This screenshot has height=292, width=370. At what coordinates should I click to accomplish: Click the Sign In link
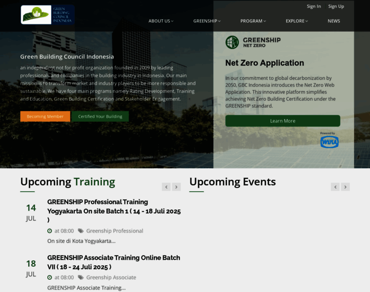pos(314,6)
